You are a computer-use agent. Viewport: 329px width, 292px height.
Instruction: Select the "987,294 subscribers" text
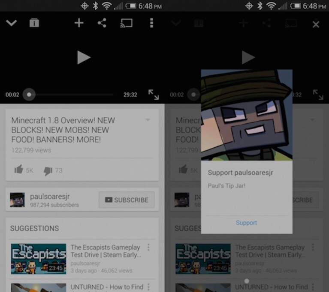54,205
